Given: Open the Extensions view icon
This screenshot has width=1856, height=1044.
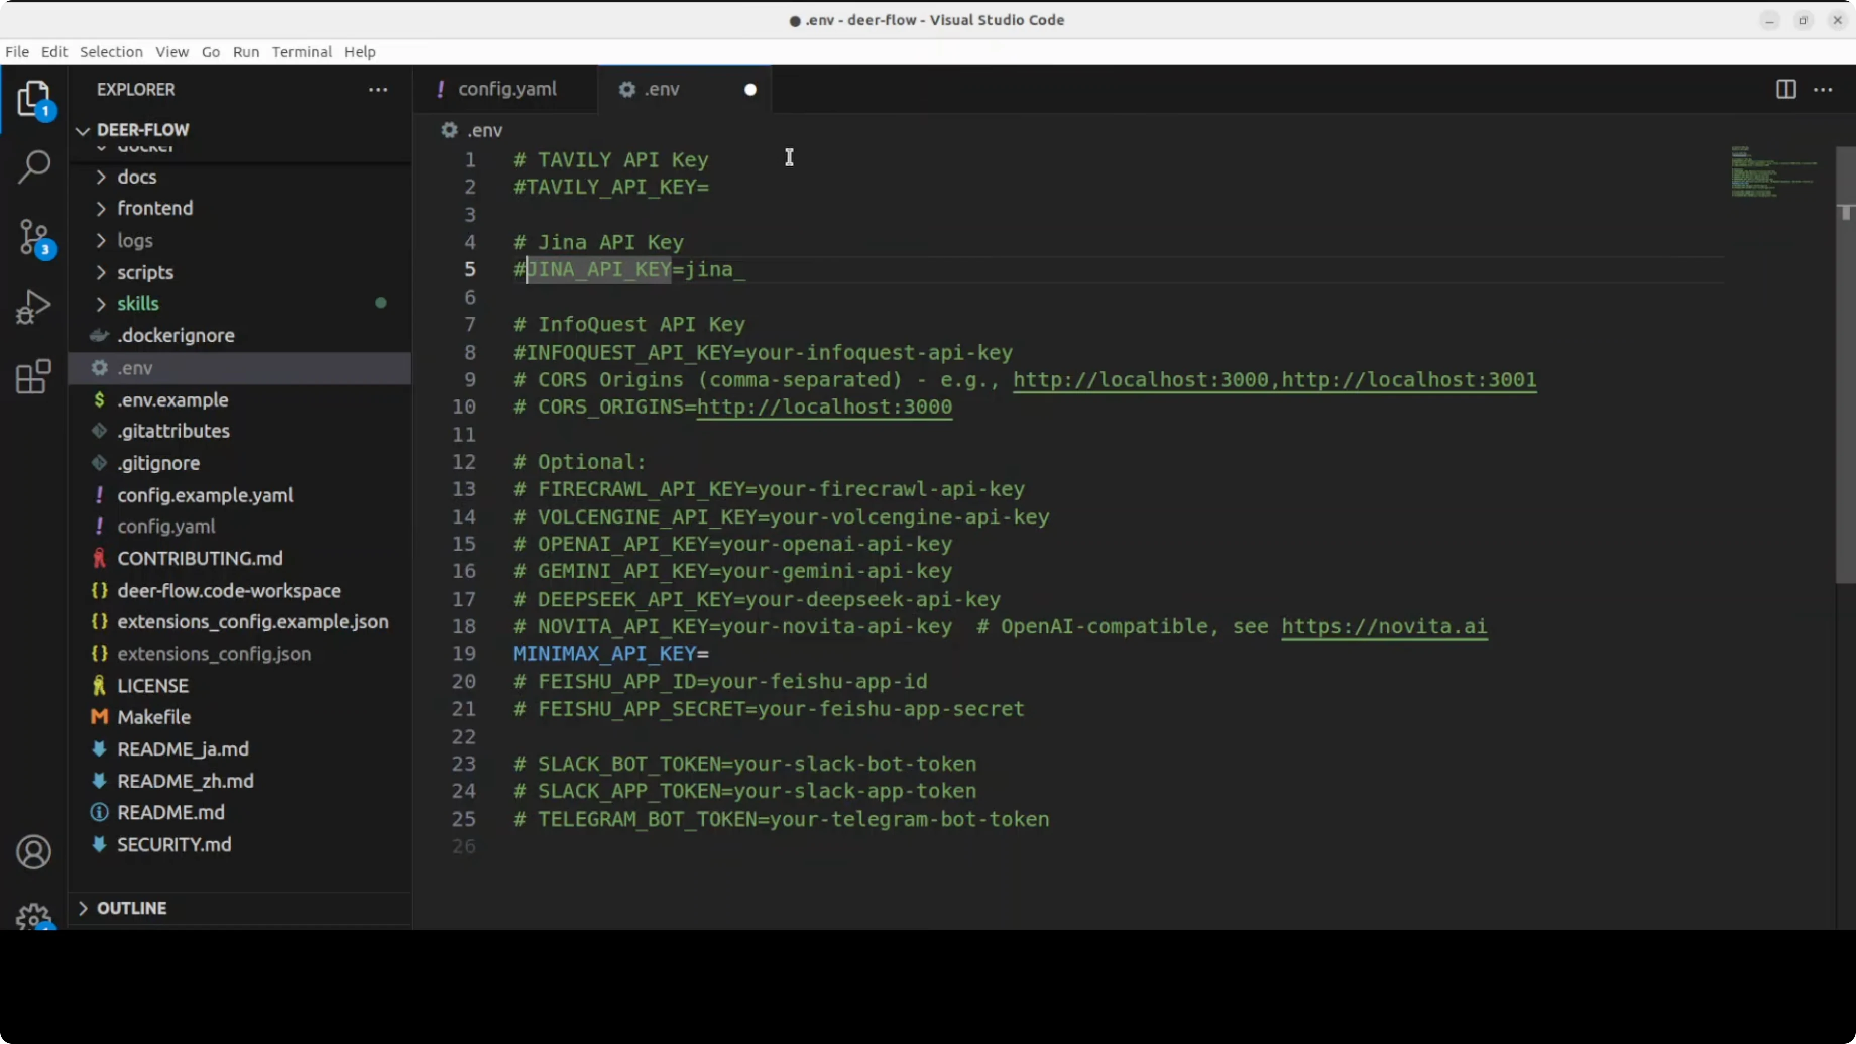Looking at the screenshot, I should [33, 376].
